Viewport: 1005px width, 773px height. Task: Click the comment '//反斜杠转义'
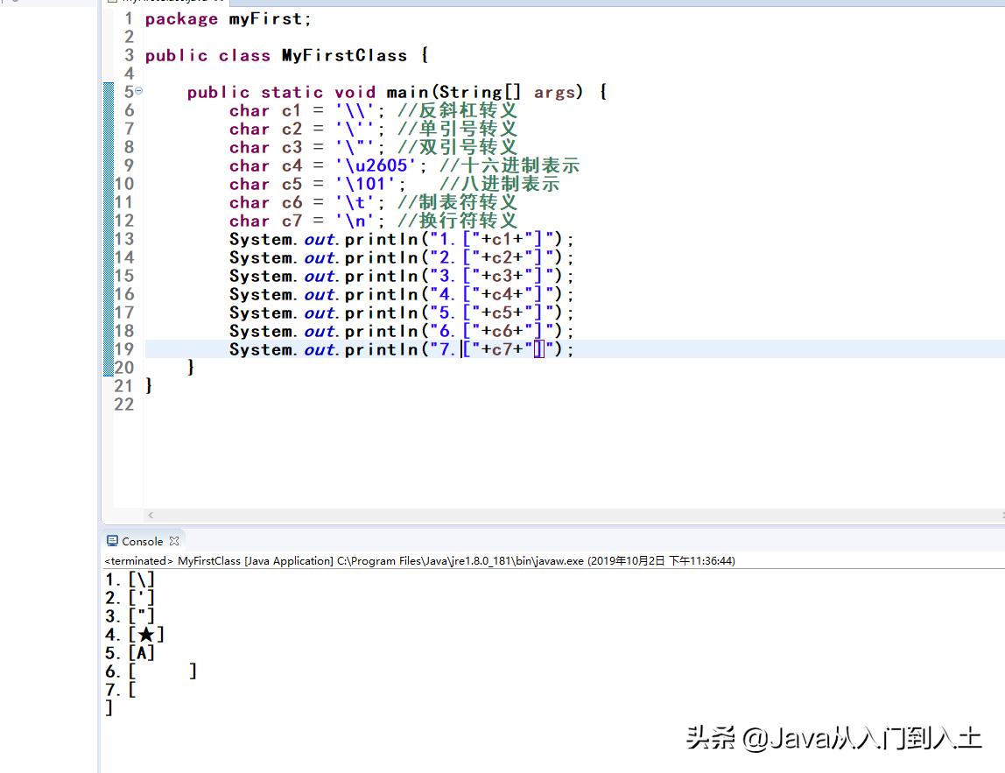[457, 111]
